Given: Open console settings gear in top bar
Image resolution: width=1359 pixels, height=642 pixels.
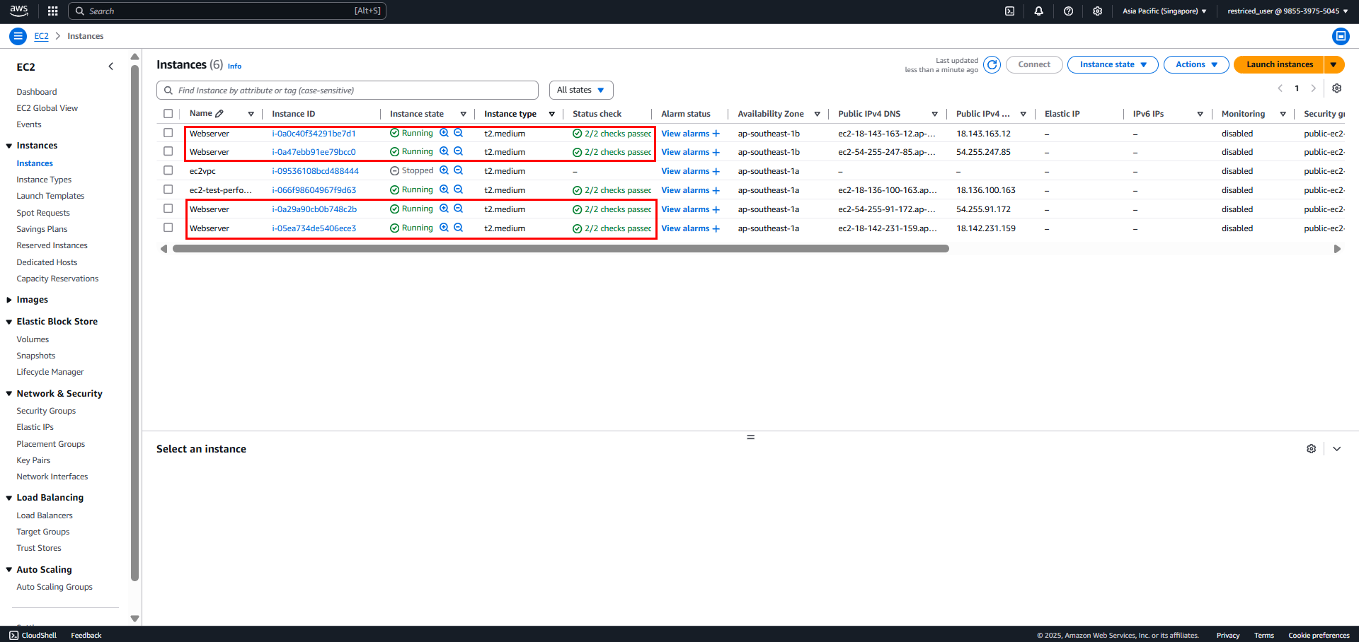Looking at the screenshot, I should click(x=1097, y=11).
